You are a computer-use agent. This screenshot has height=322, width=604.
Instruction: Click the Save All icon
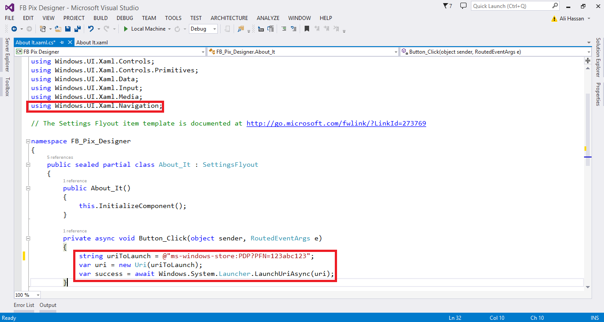(78, 29)
